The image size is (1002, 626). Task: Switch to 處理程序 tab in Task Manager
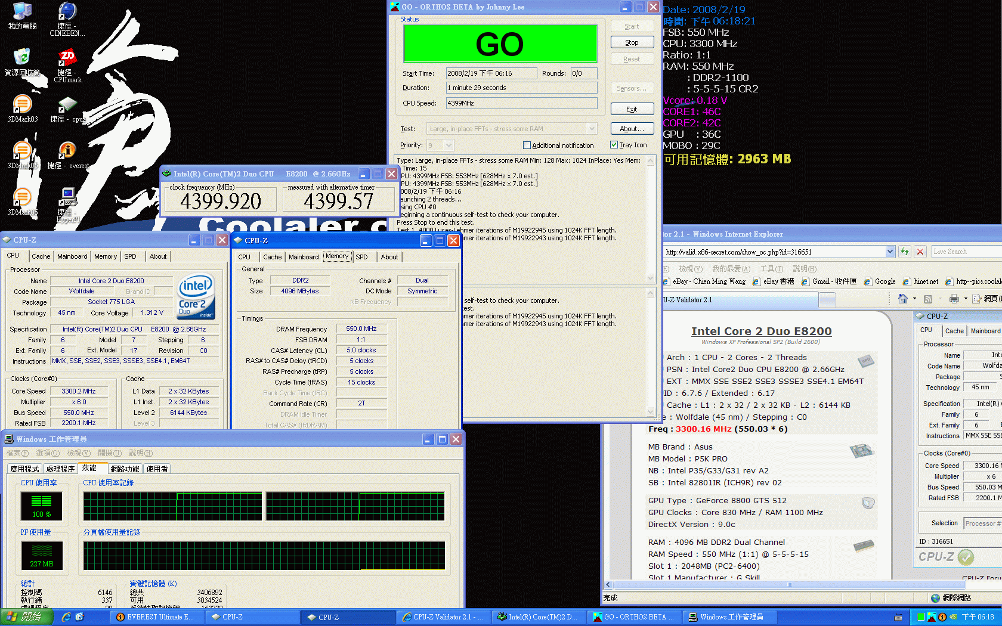(x=60, y=469)
